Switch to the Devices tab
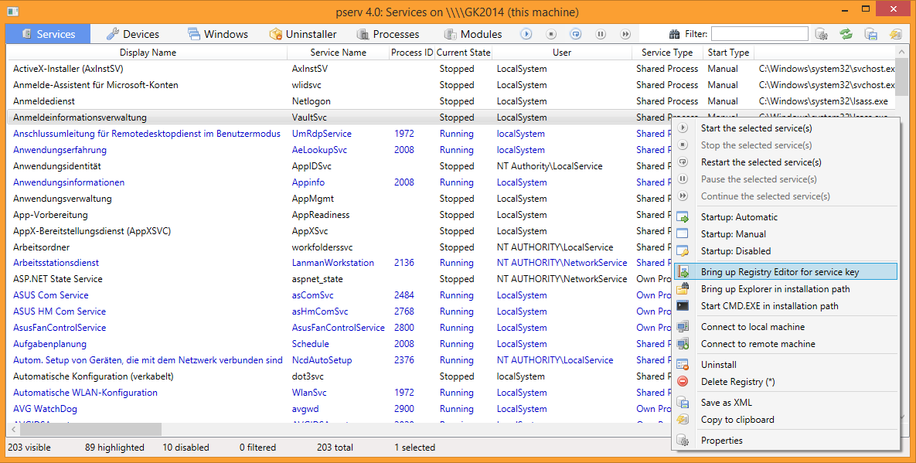Screen dimensions: 916x463 132,34
